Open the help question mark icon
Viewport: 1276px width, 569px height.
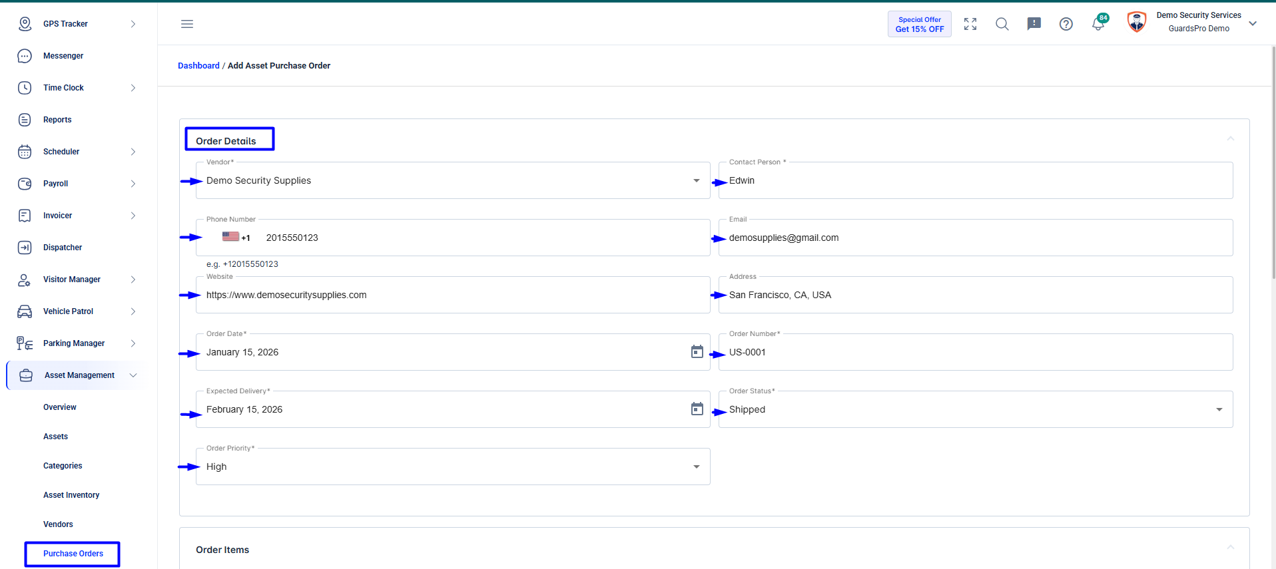click(1066, 24)
